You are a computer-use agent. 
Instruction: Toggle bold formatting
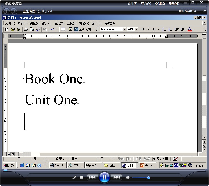click(x=142, y=29)
